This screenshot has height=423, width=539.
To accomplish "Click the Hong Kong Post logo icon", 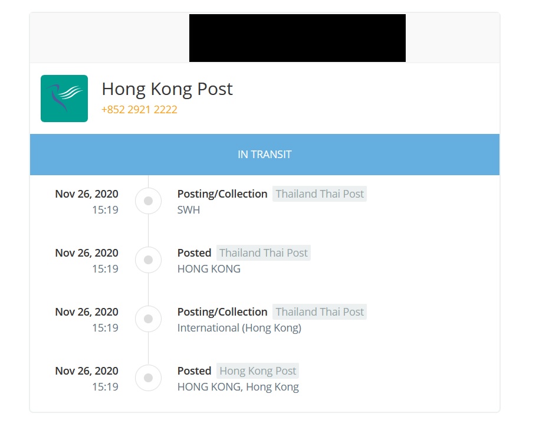I will [x=64, y=99].
